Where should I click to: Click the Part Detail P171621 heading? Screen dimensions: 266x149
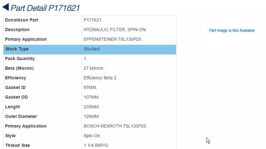click(x=45, y=8)
